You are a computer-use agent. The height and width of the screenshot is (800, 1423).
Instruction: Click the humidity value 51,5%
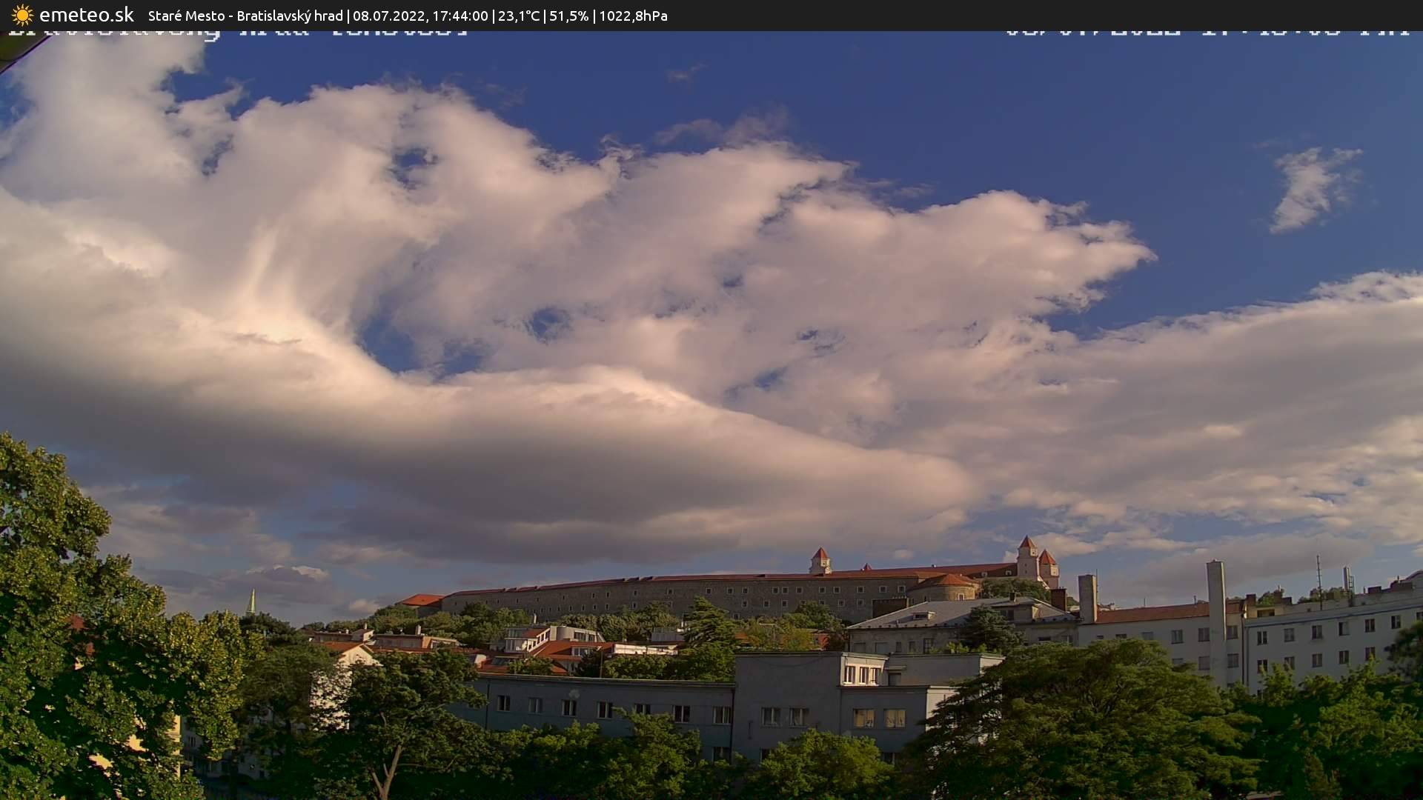pos(568,15)
